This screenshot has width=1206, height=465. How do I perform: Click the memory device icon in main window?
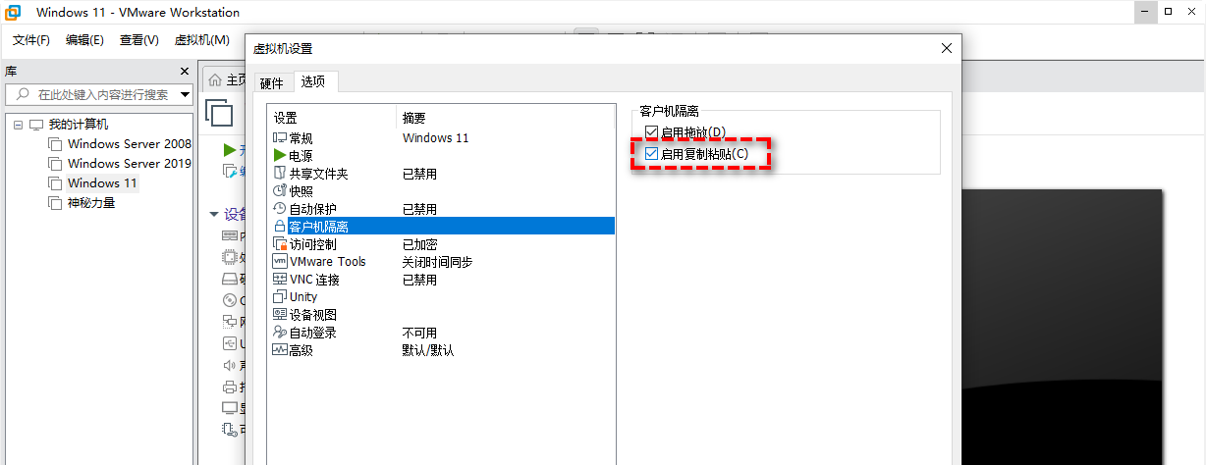[231, 236]
